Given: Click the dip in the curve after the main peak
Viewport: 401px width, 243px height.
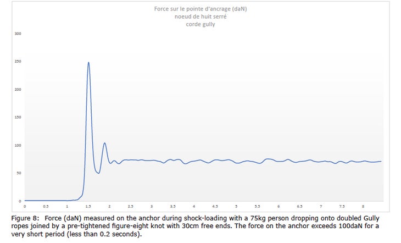Looking at the screenshot, I should tap(98, 173).
